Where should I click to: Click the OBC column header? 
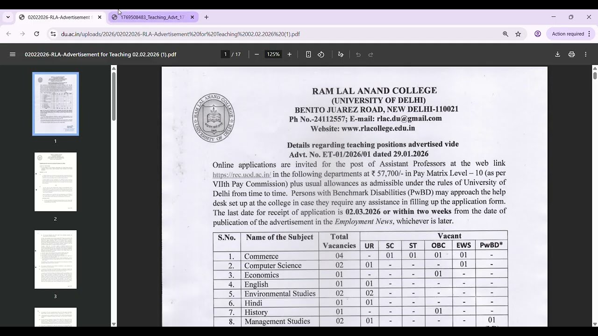pyautogui.click(x=438, y=245)
